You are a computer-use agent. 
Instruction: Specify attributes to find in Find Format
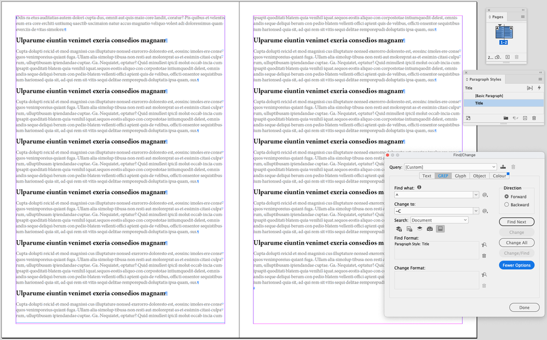coord(484,245)
